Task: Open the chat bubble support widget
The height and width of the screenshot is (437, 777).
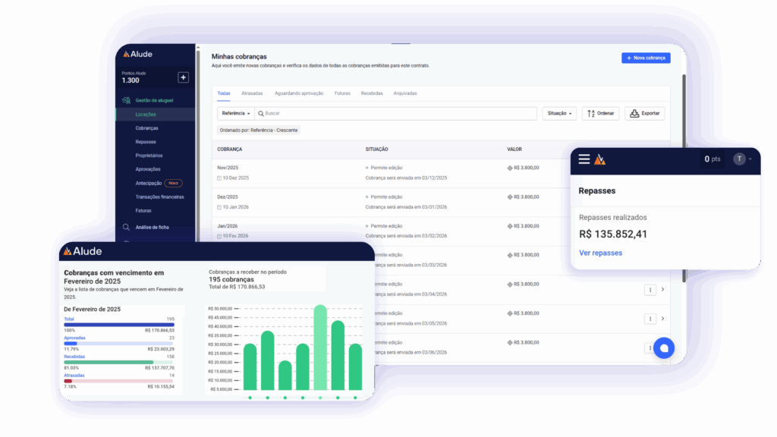Action: point(663,347)
